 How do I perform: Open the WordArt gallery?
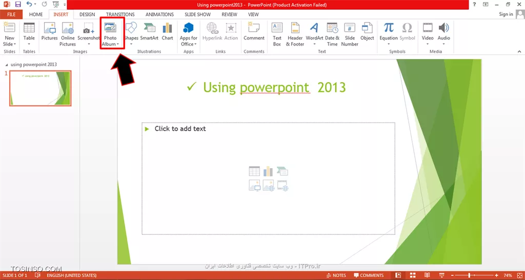pyautogui.click(x=314, y=34)
